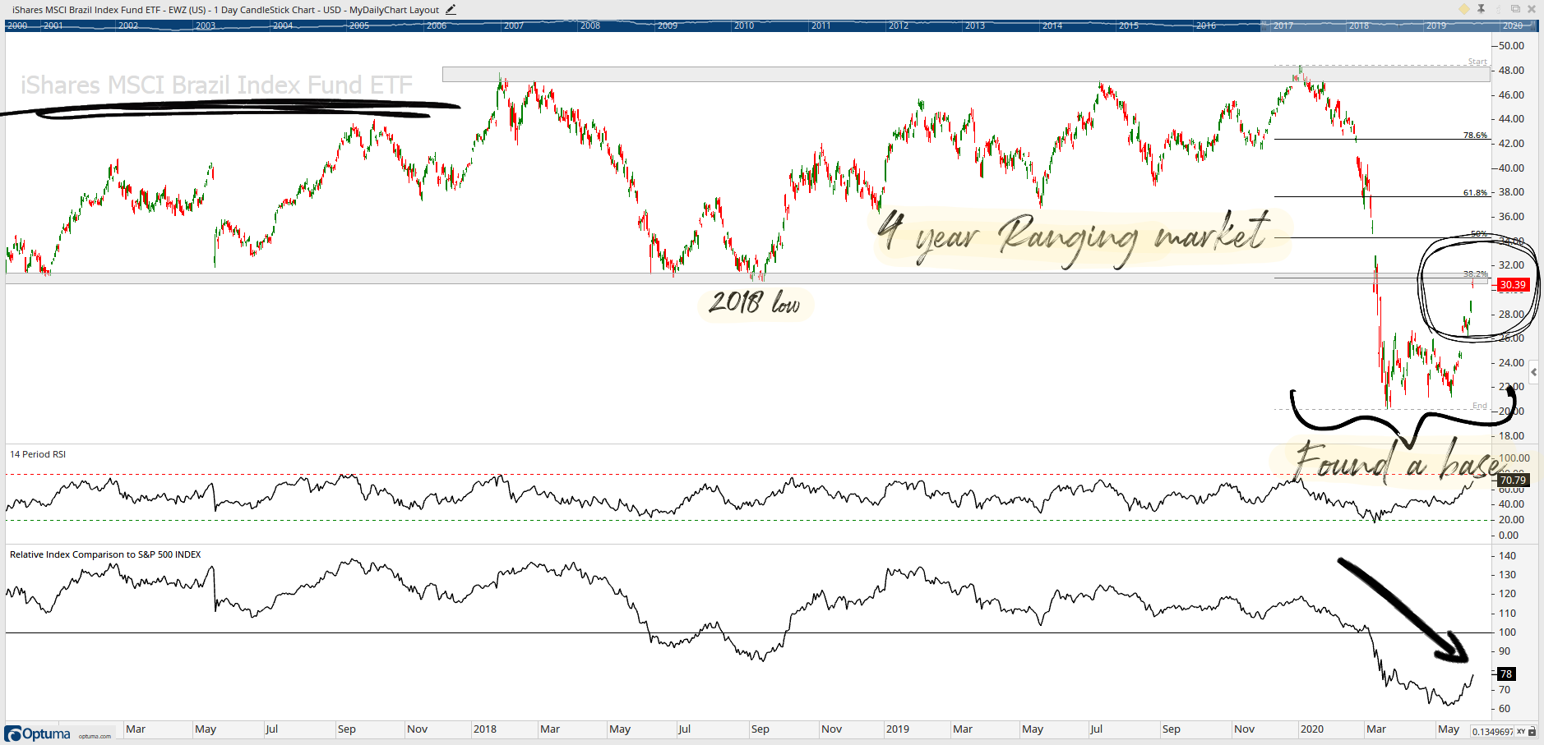Click the optuma.com link at bottom left
The height and width of the screenshot is (745, 1544).
[x=95, y=737]
